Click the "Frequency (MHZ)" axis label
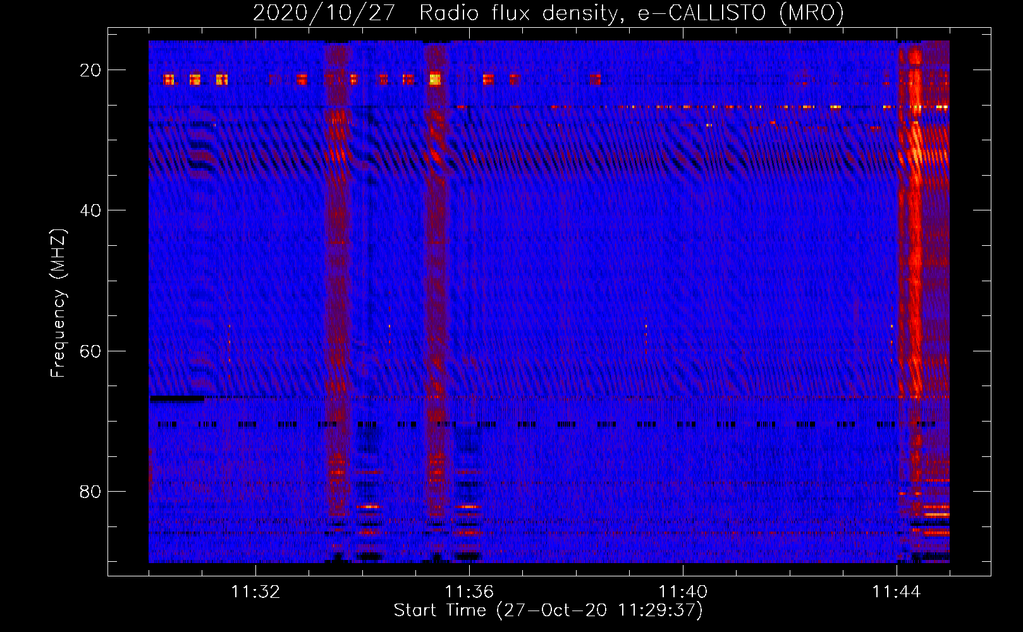Screen dimensions: 1023x632 click(x=58, y=303)
